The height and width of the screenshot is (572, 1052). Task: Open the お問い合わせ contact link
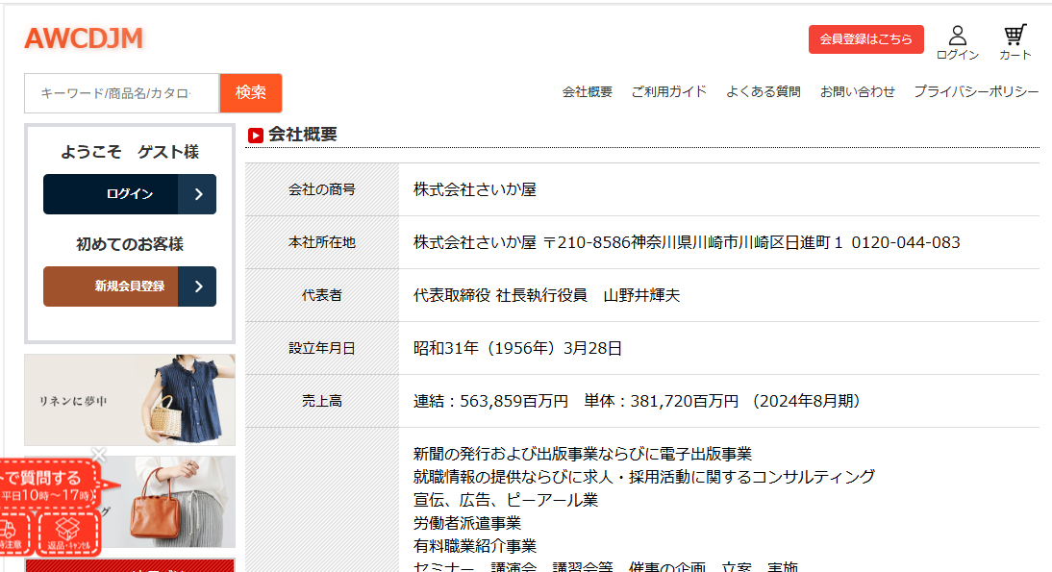tap(857, 92)
